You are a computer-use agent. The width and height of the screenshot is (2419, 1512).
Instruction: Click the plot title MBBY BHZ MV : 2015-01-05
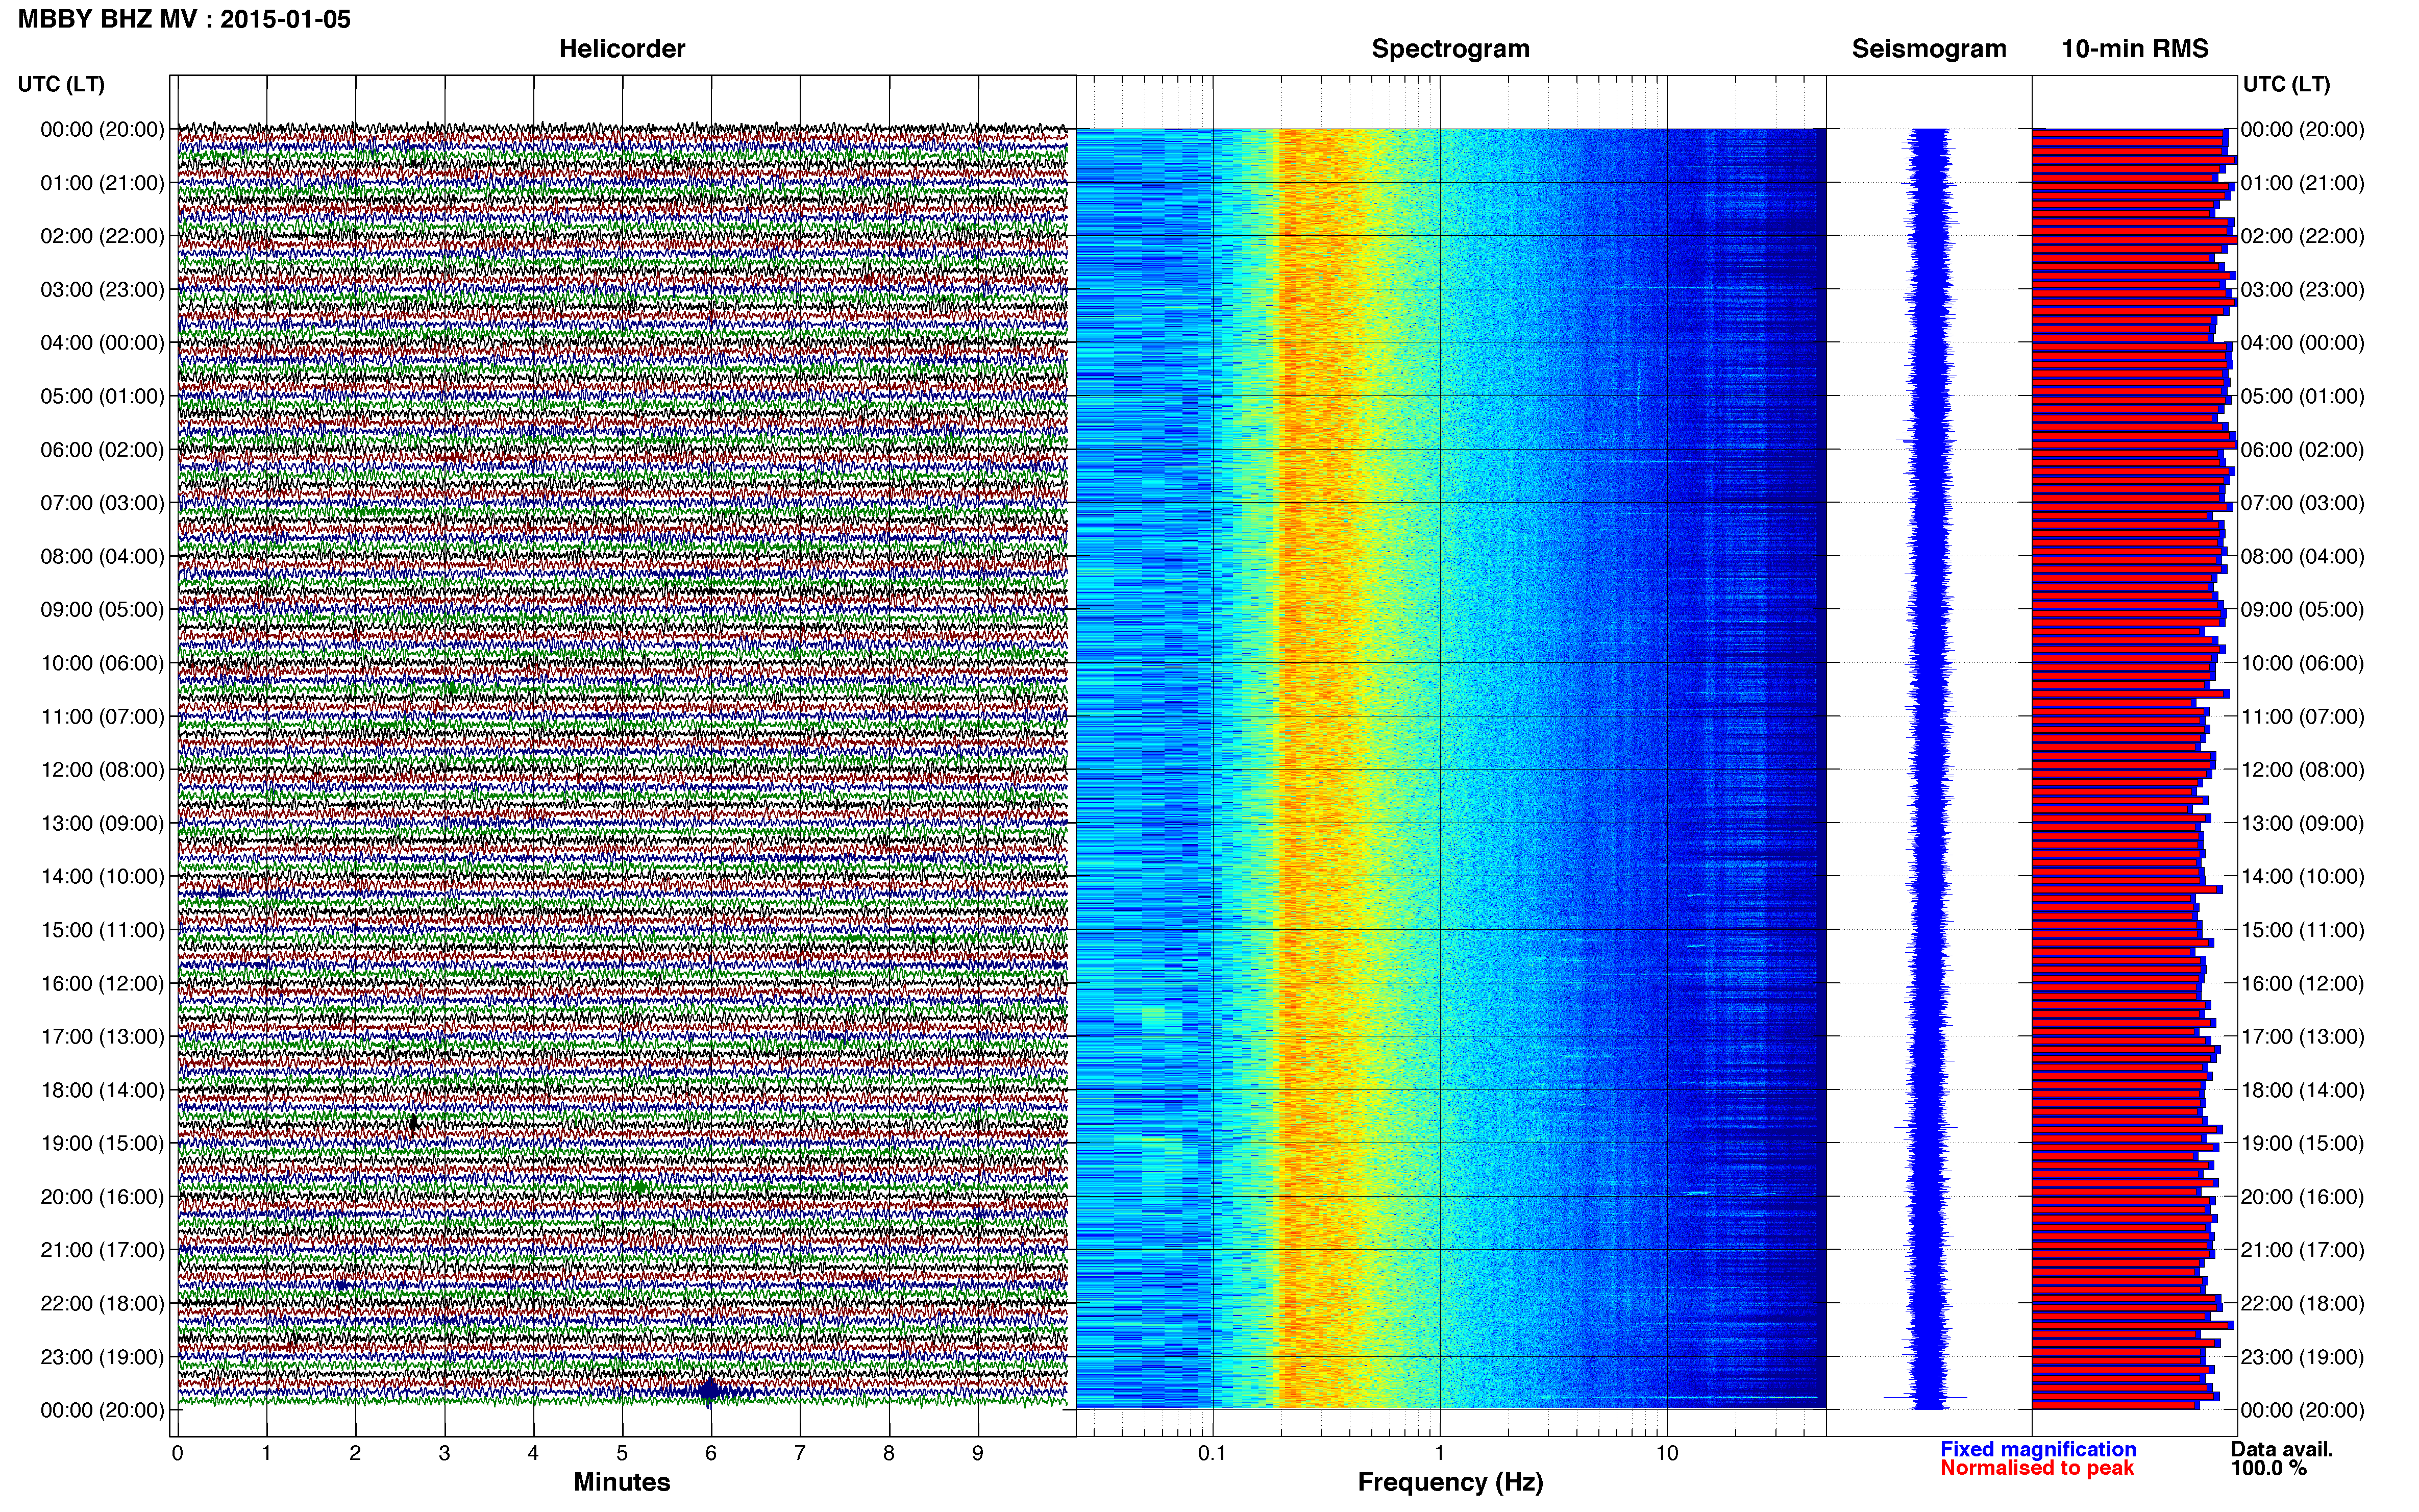coord(184,19)
